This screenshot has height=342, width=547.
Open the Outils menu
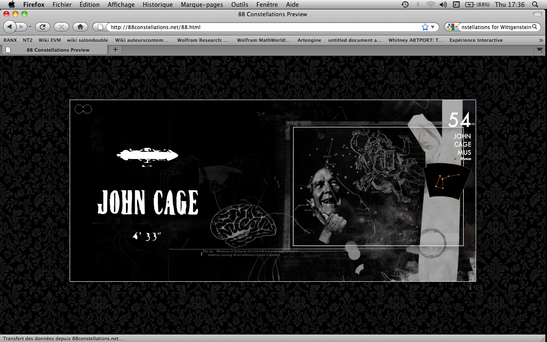(240, 5)
